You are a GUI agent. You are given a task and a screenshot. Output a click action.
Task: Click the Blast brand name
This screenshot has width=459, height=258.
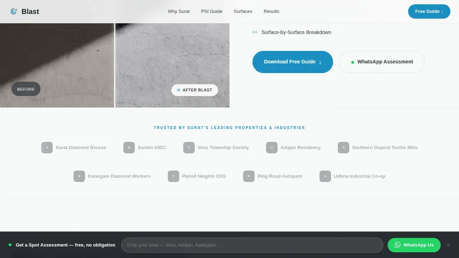tap(30, 11)
